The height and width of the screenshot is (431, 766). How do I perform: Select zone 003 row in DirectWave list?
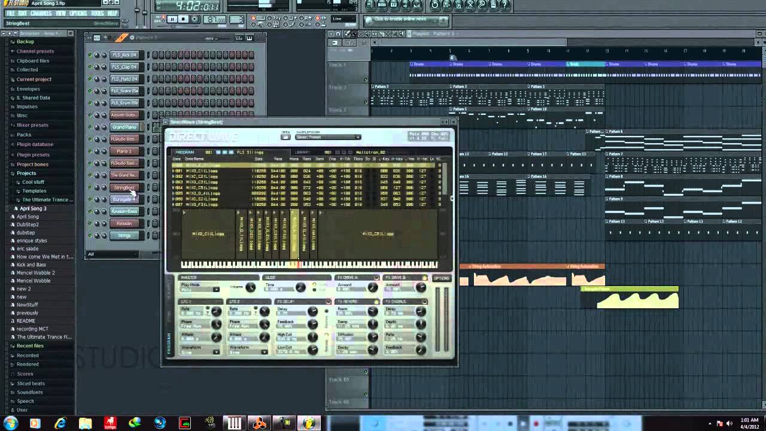tap(306, 182)
